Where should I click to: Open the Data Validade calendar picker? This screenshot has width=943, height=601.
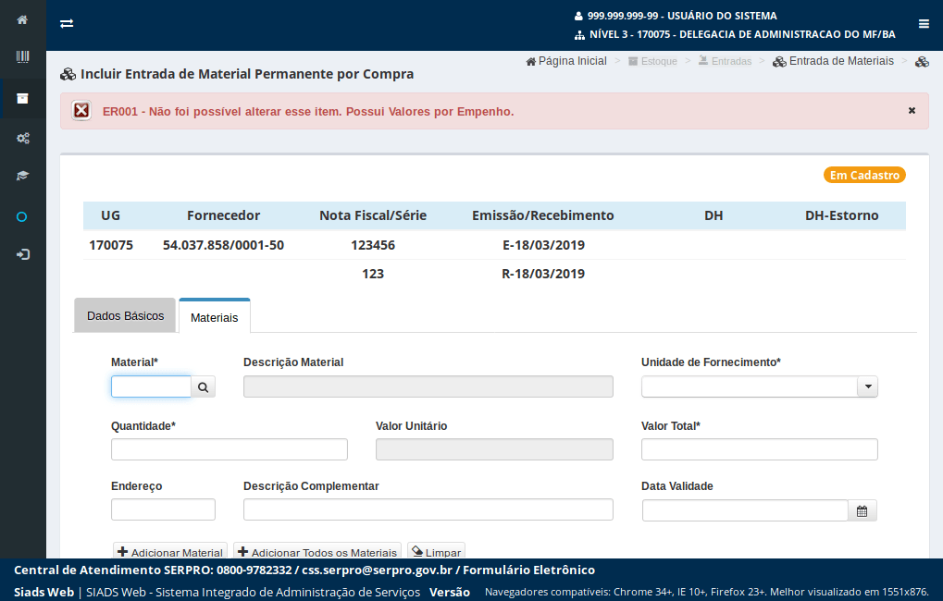(862, 510)
